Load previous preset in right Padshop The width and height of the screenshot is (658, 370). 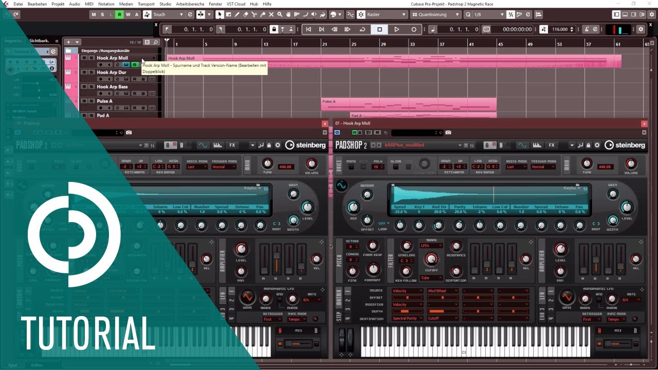tap(373, 145)
